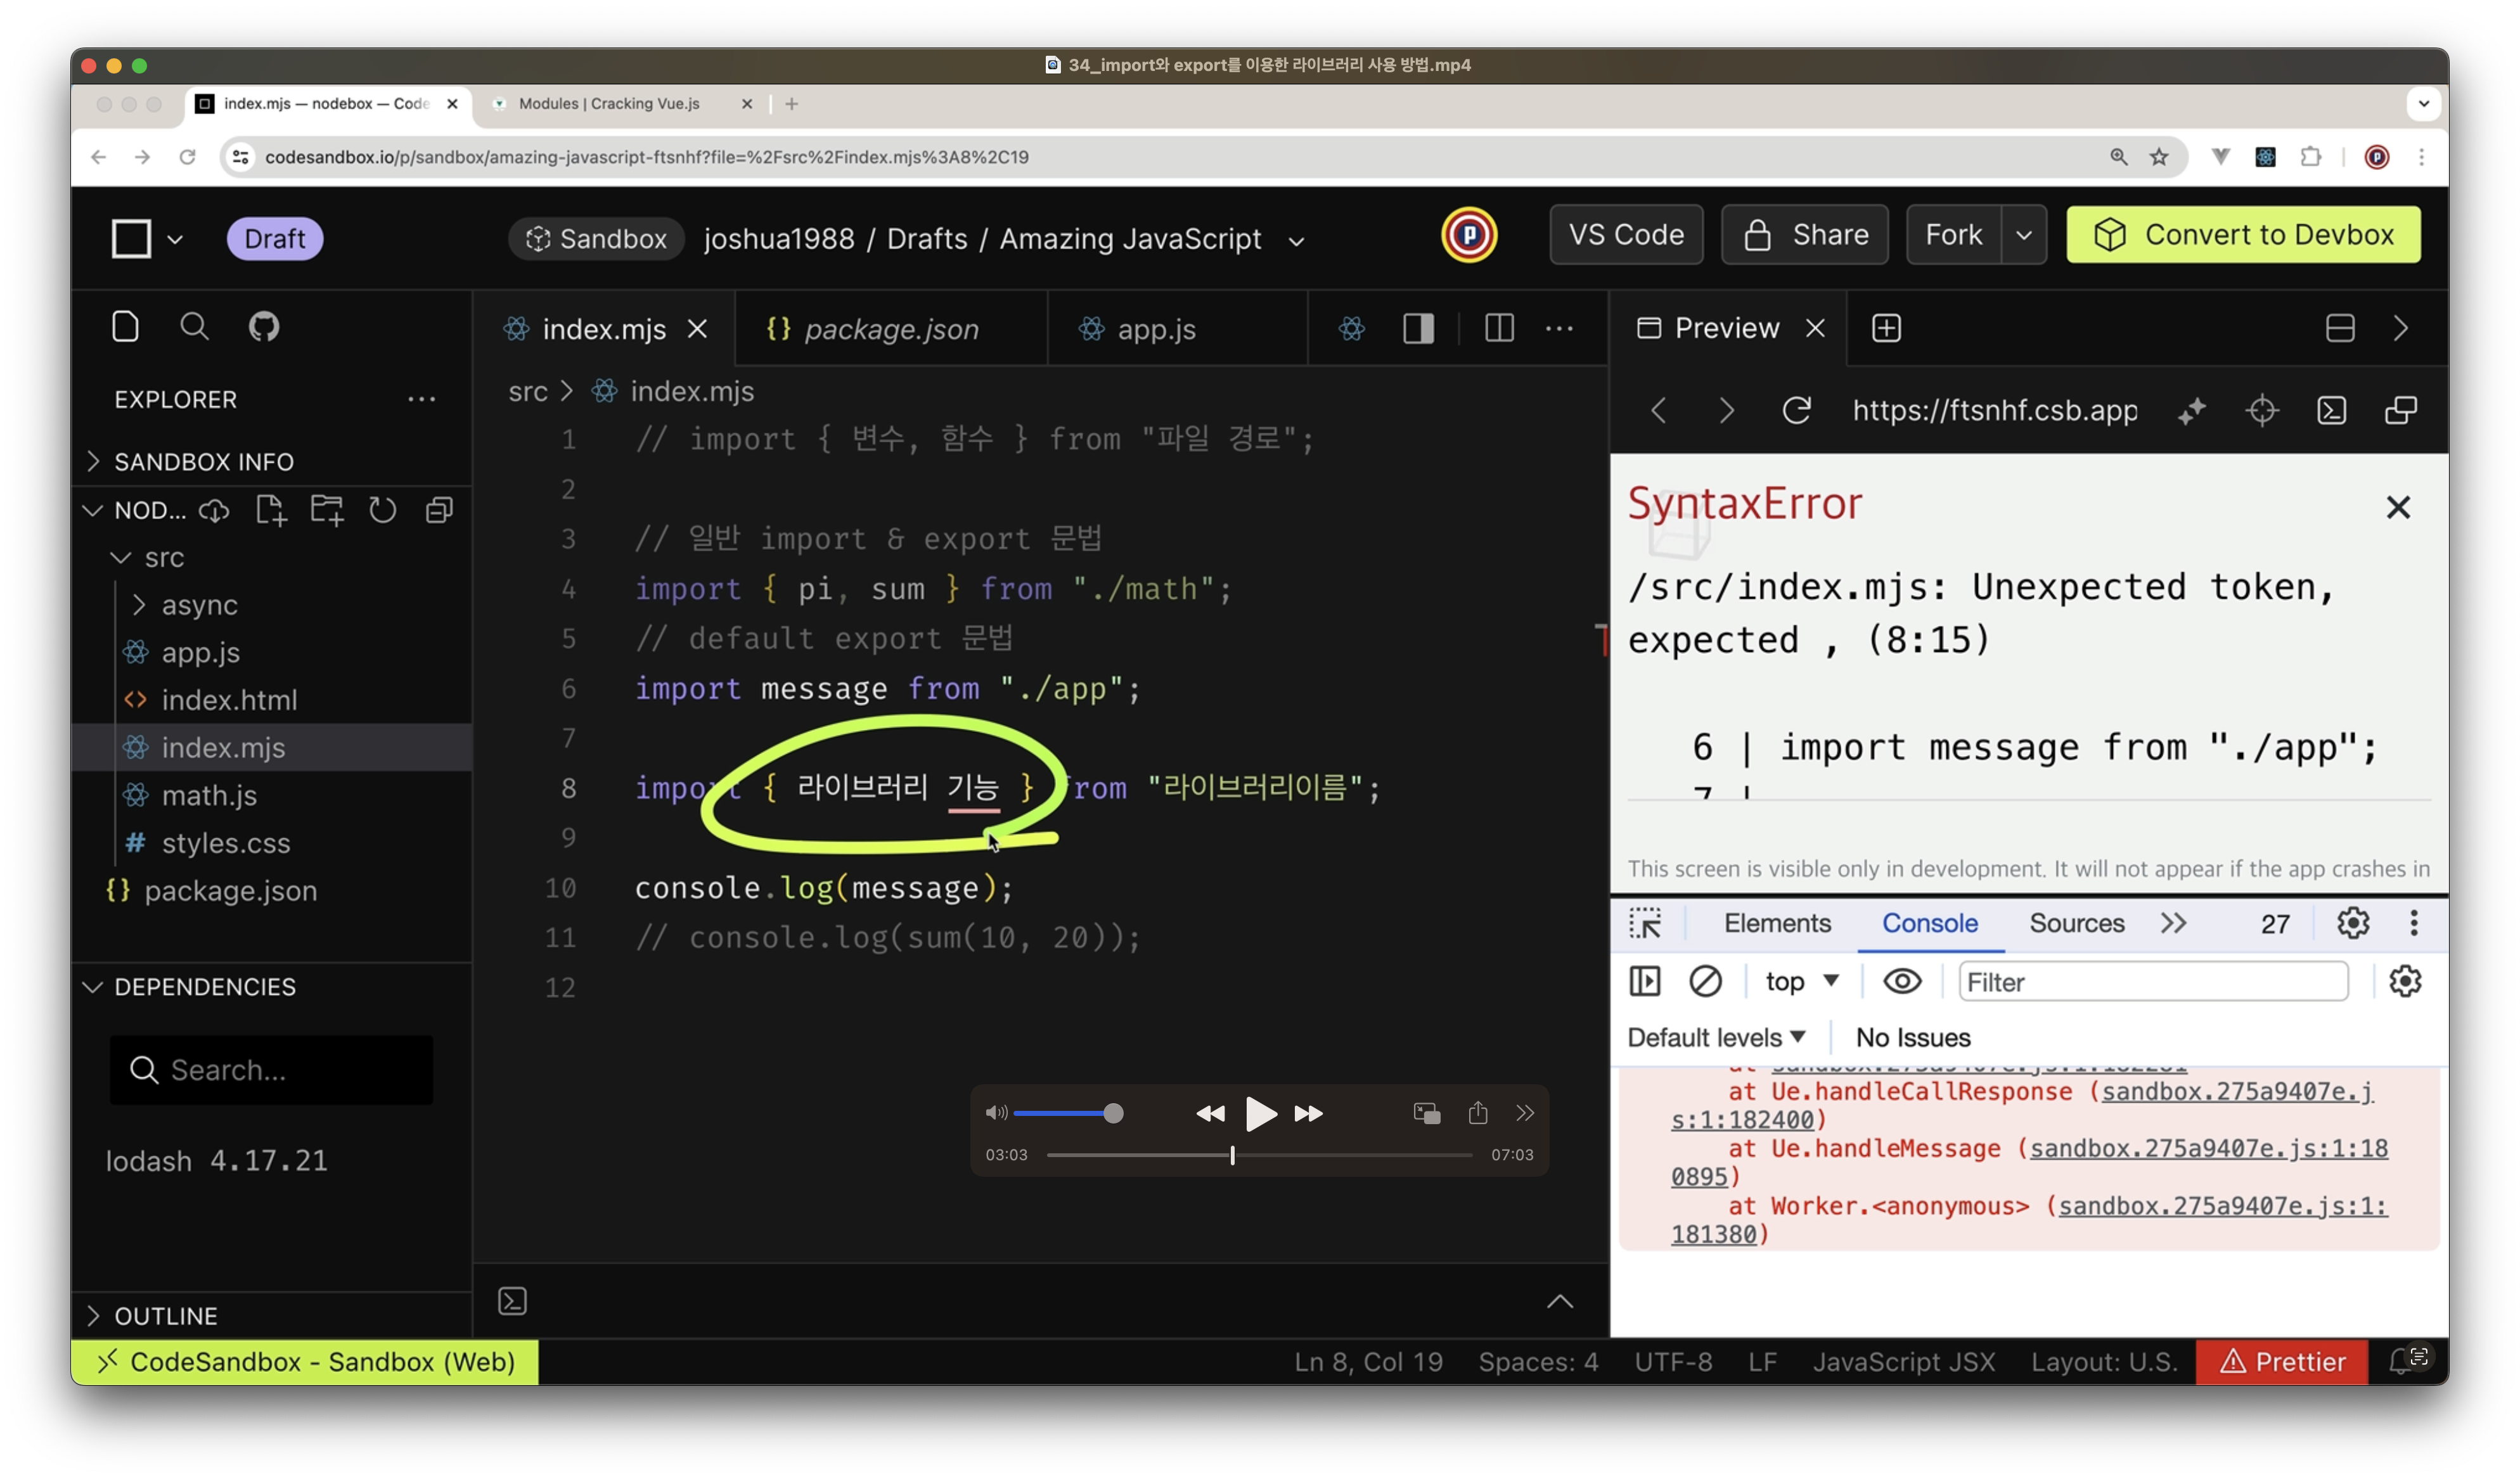Click the sidebar search magnifier icon
Viewport: 2520px width, 1479px height.
(x=194, y=327)
